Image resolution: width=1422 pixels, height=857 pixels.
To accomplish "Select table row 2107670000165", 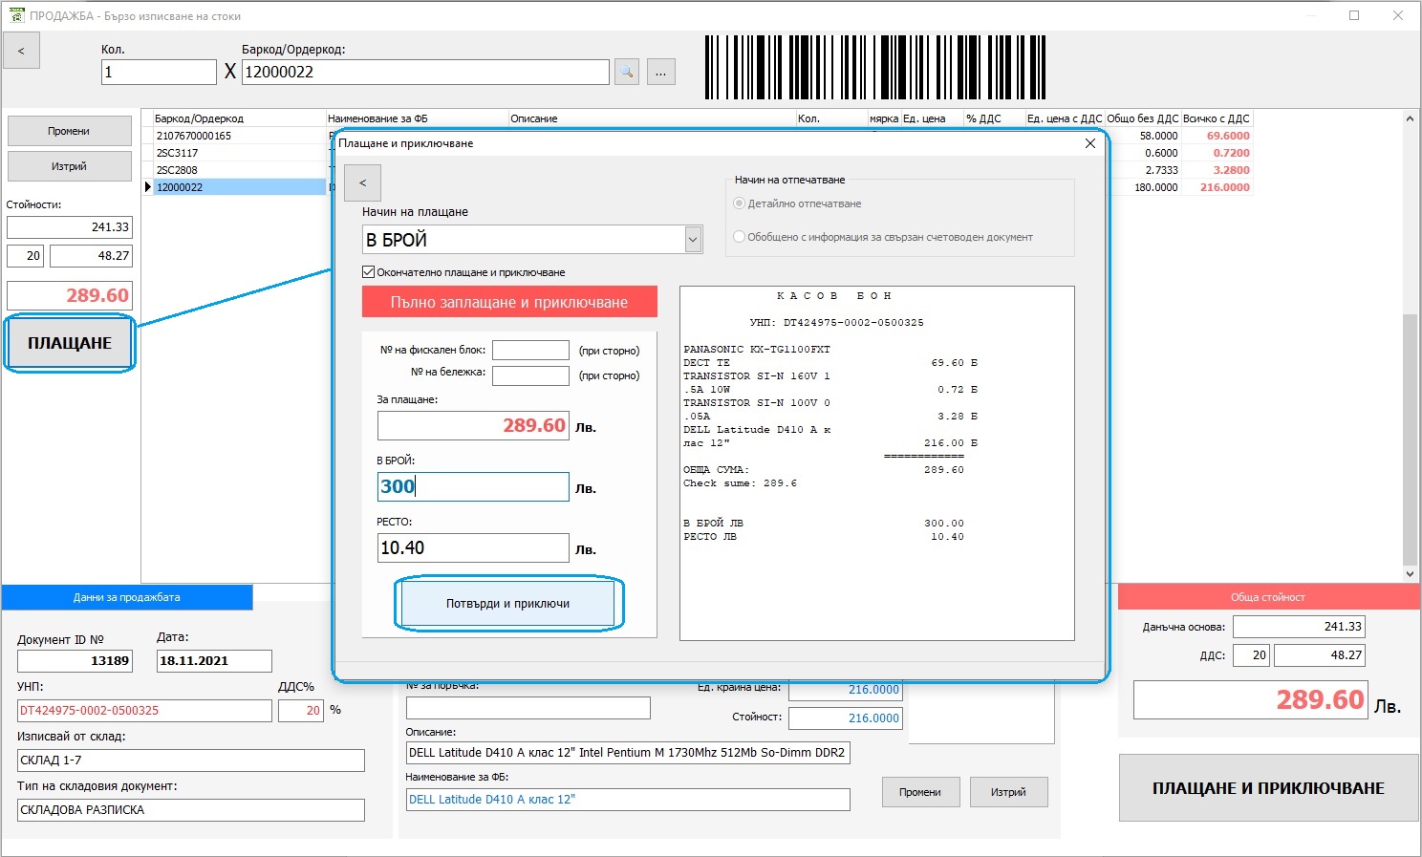I will (x=240, y=136).
